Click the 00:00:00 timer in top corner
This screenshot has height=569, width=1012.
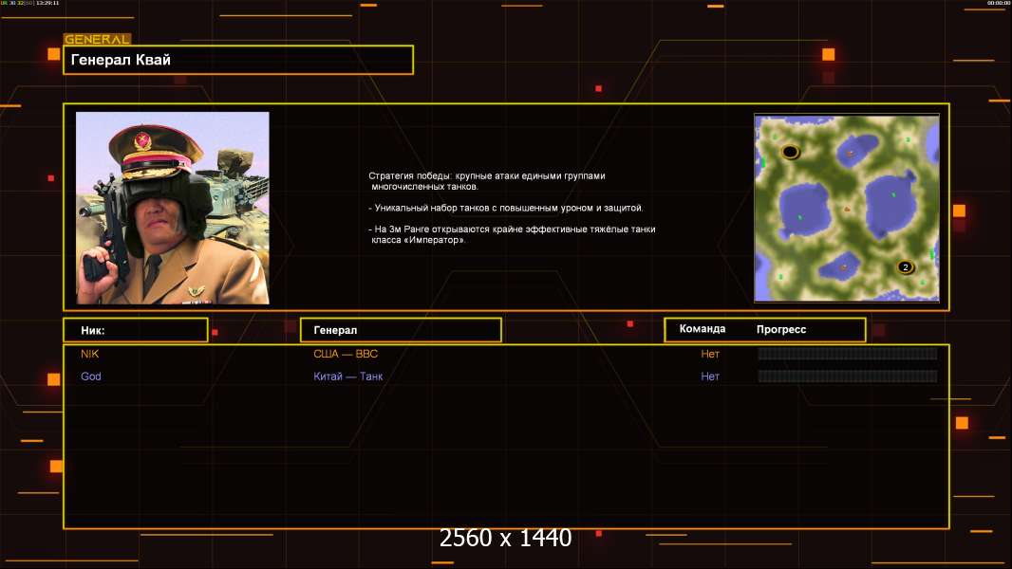(998, 4)
